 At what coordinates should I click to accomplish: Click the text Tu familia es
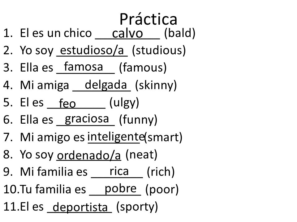[x=53, y=189]
